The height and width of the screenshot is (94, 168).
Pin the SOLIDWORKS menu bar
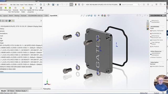point(35,5)
